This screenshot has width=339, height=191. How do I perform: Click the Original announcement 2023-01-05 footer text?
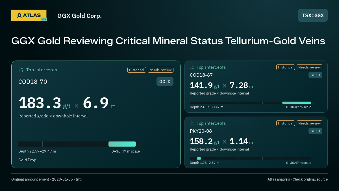pyautogui.click(x=47, y=179)
